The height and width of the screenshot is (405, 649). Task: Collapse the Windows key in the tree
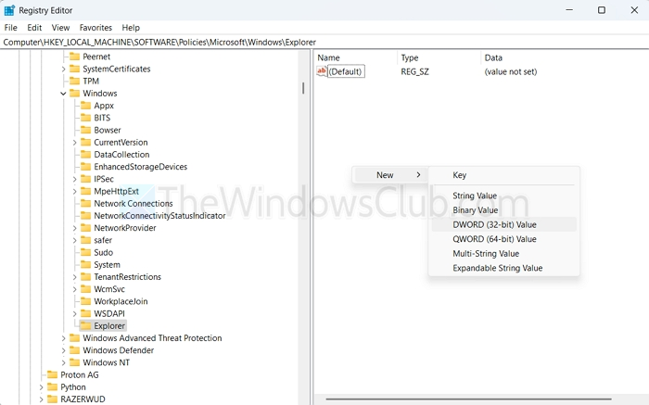pyautogui.click(x=63, y=94)
